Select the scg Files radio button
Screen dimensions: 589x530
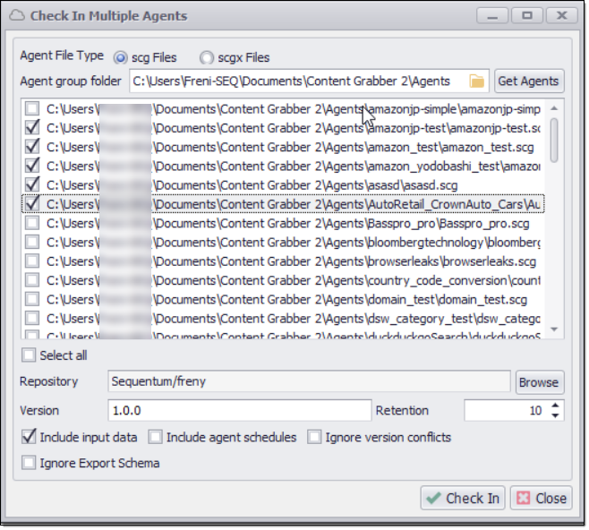(121, 57)
